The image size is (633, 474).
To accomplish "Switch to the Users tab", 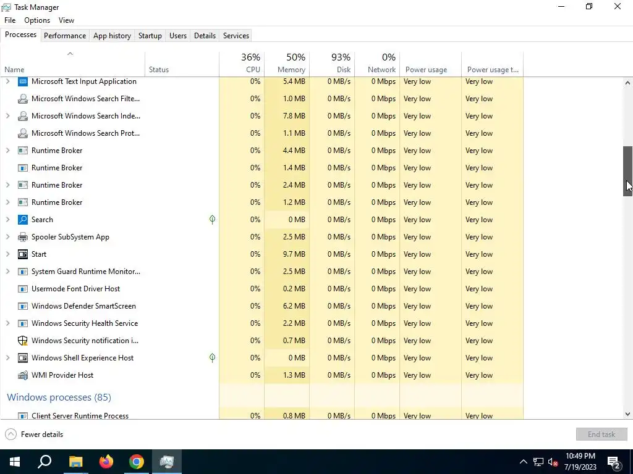I will [178, 35].
